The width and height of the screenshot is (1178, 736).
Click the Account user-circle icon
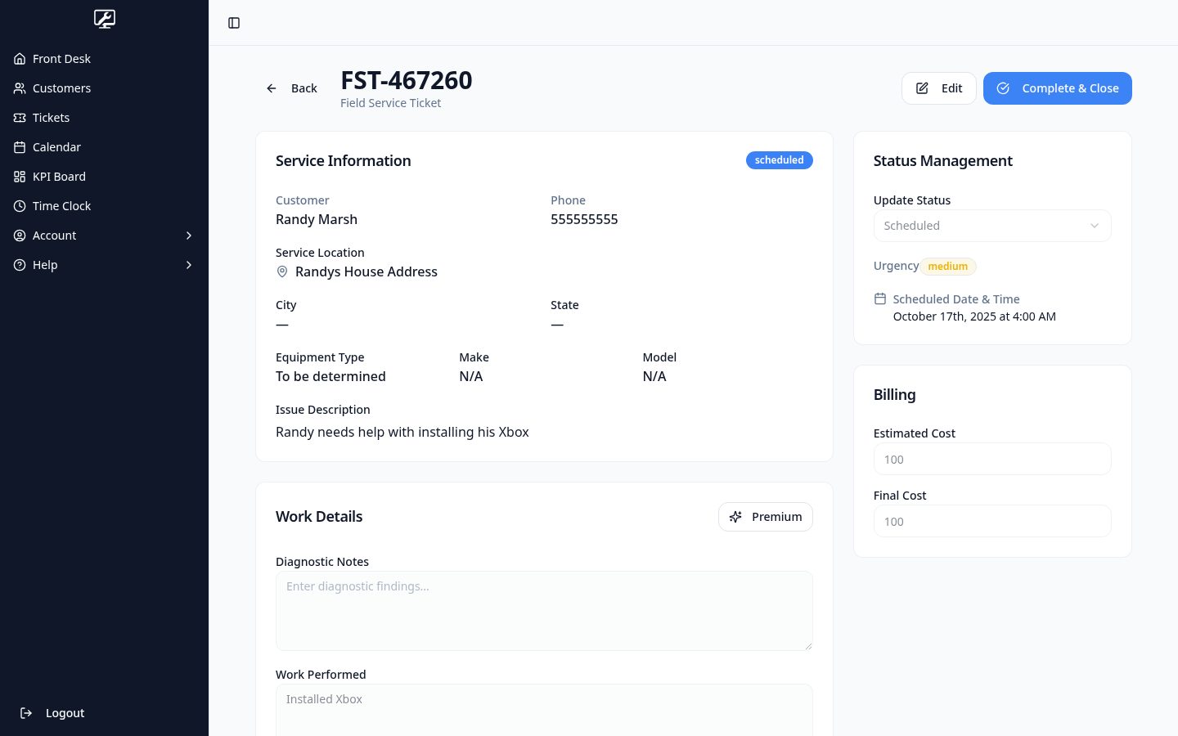(x=20, y=236)
